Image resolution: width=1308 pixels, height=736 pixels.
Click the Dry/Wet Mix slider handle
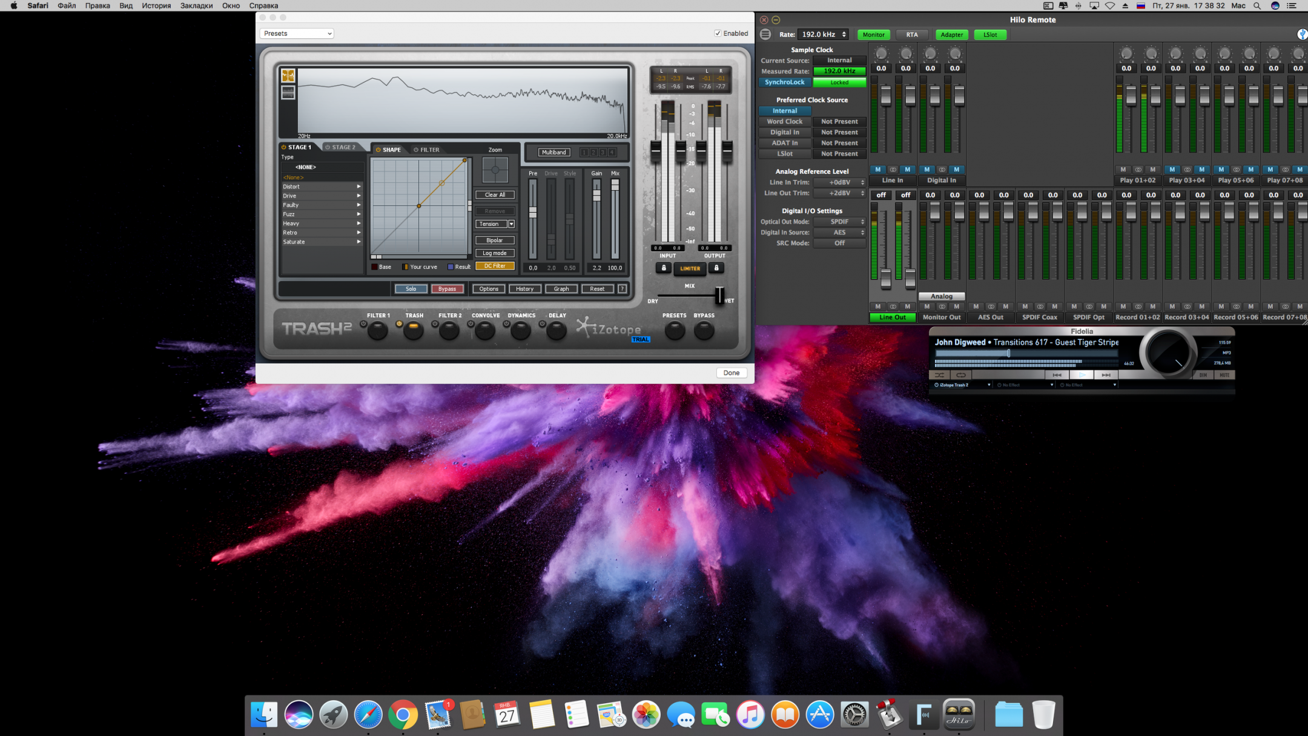[719, 296]
